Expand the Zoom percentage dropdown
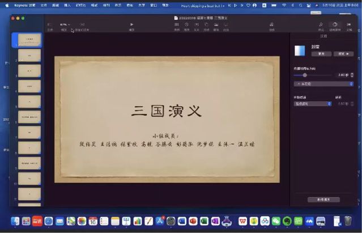 click(64, 26)
